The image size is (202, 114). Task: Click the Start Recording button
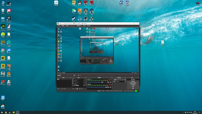pyautogui.click(x=133, y=81)
